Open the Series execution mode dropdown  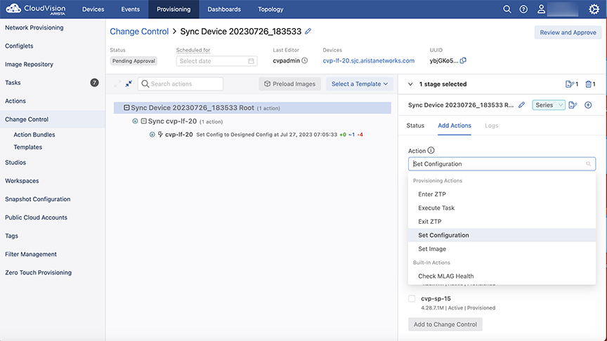tap(549, 105)
